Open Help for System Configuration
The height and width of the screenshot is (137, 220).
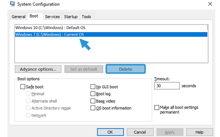(200, 132)
